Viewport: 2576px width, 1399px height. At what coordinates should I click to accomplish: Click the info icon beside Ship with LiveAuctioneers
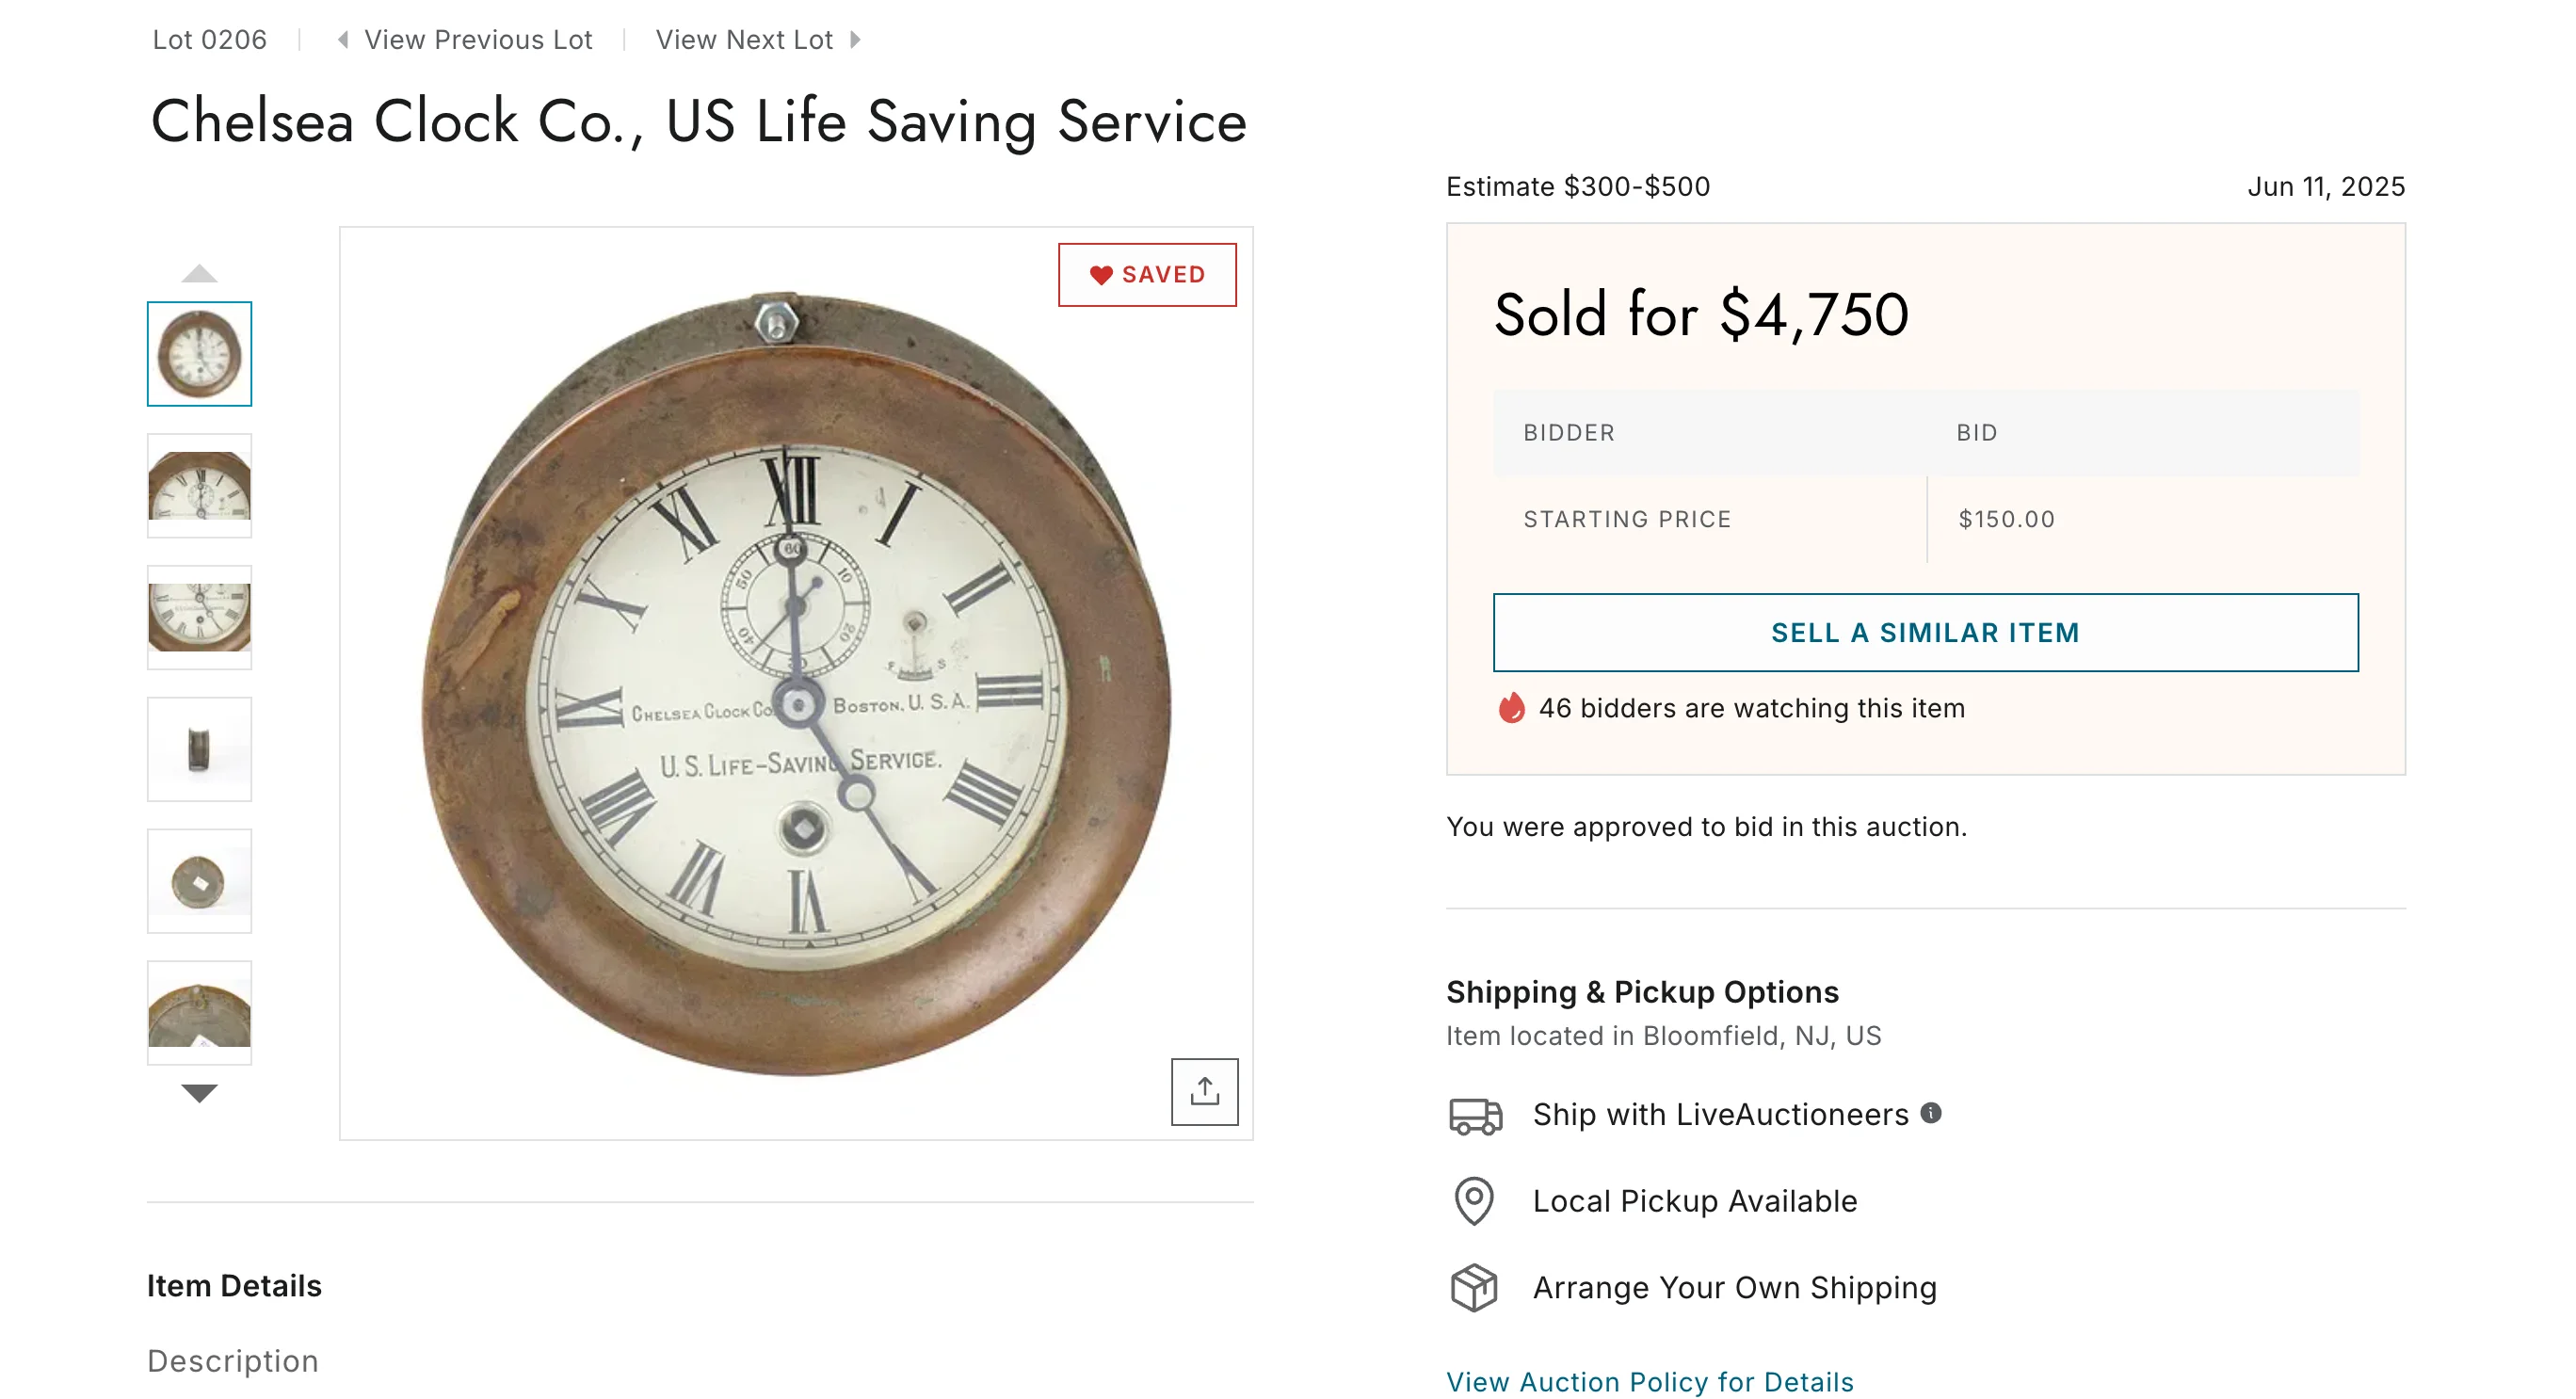point(1931,1113)
